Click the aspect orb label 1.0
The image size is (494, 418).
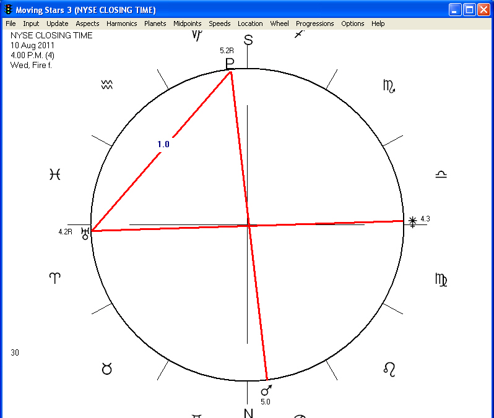(163, 144)
